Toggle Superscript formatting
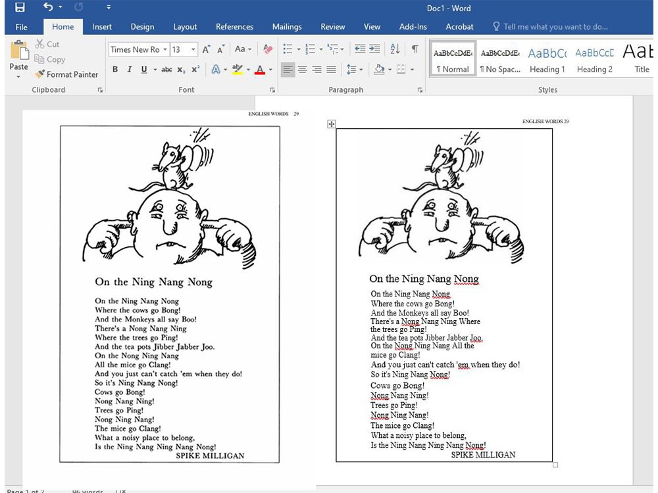The height and width of the screenshot is (493, 658). (195, 70)
